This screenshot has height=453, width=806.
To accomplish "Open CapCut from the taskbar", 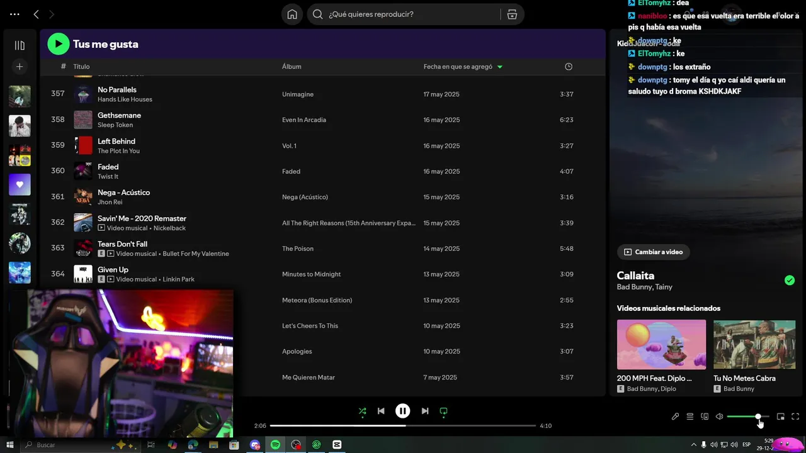I will pos(337,445).
